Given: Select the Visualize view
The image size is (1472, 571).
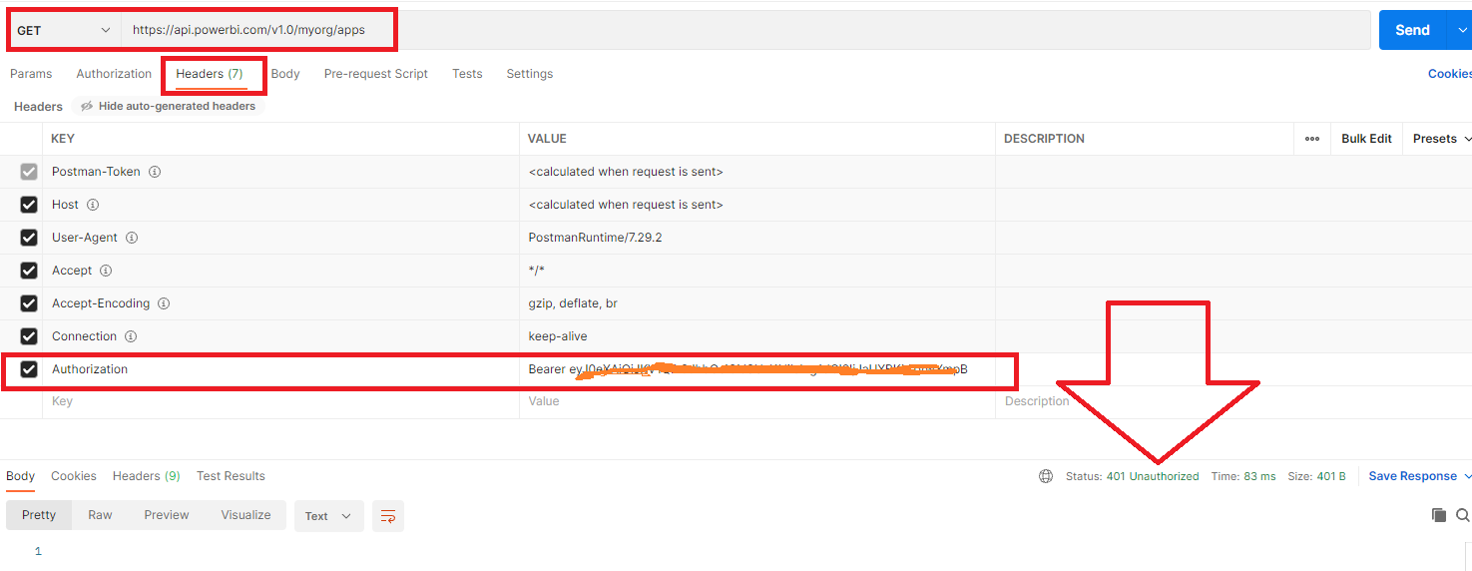Looking at the screenshot, I should point(245,515).
